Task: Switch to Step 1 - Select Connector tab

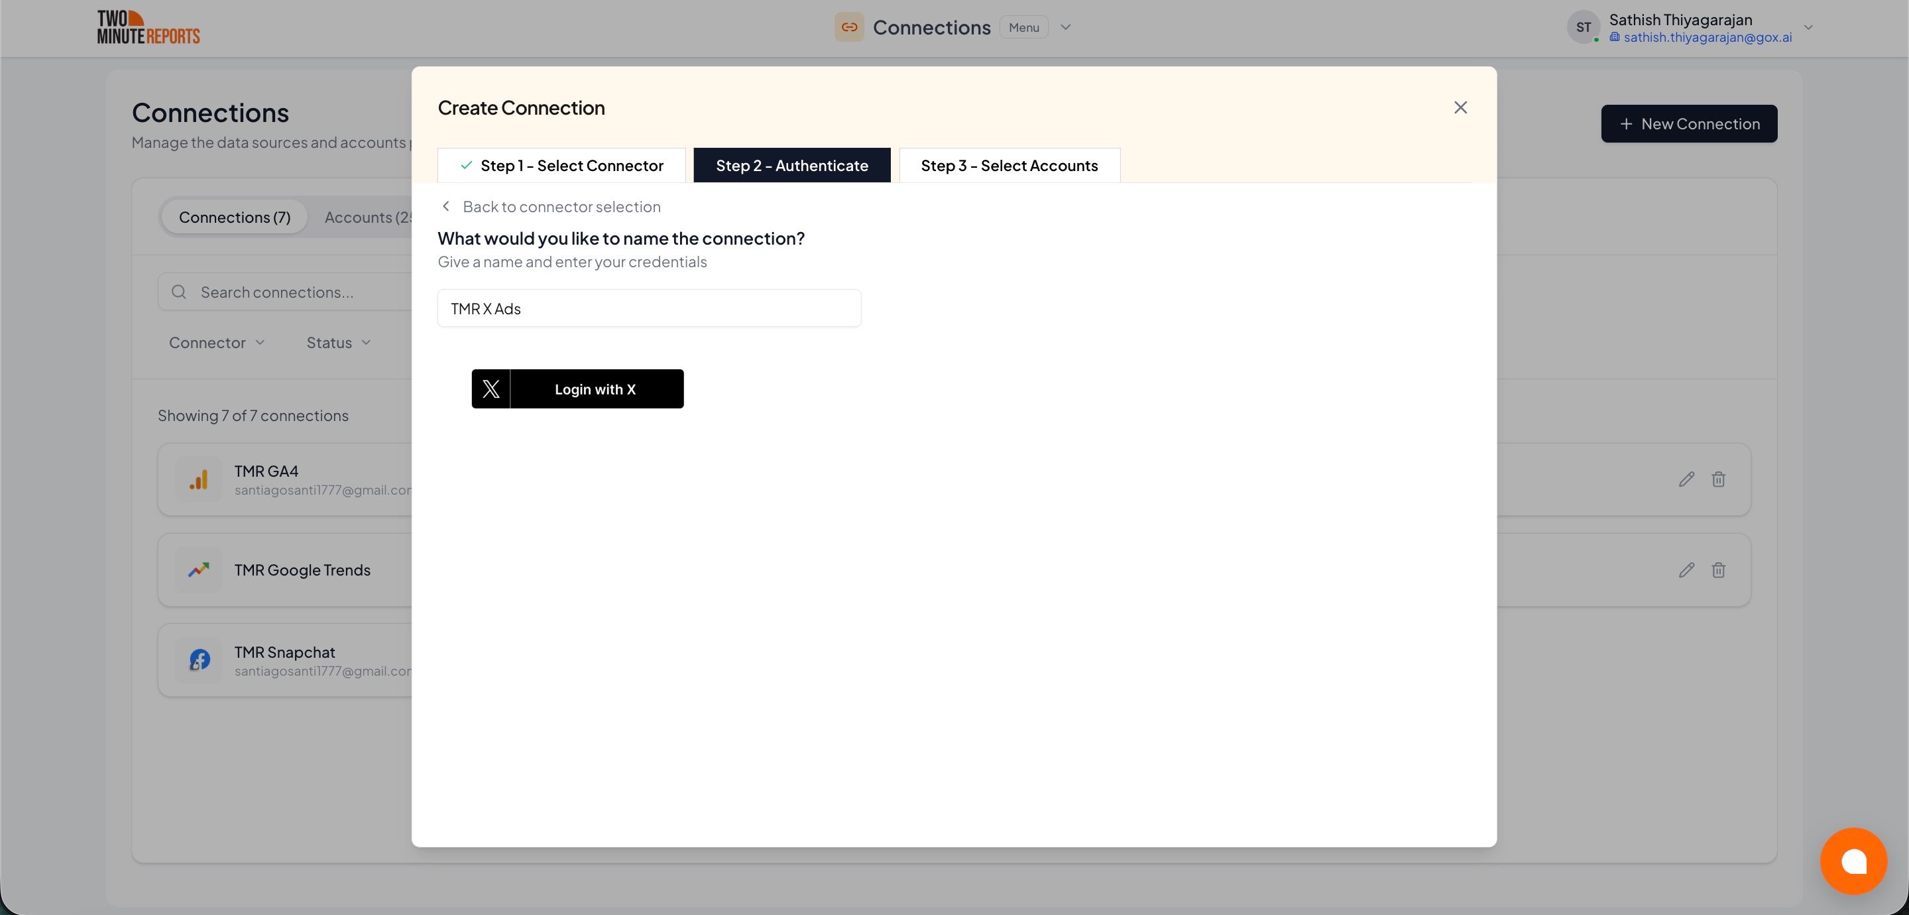Action: [561, 165]
